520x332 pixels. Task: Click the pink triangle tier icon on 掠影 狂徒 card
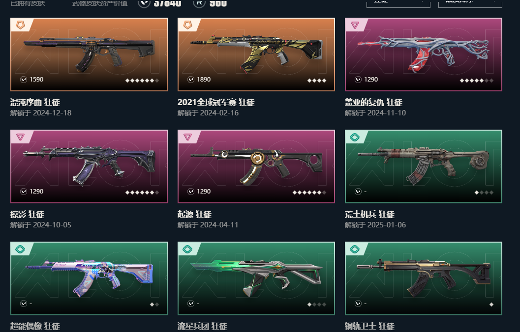[x=21, y=137]
